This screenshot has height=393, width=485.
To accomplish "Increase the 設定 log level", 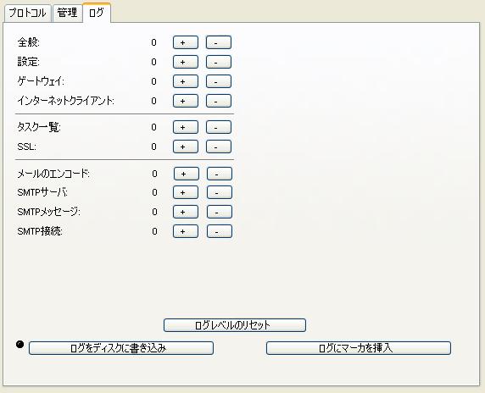I will point(186,62).
